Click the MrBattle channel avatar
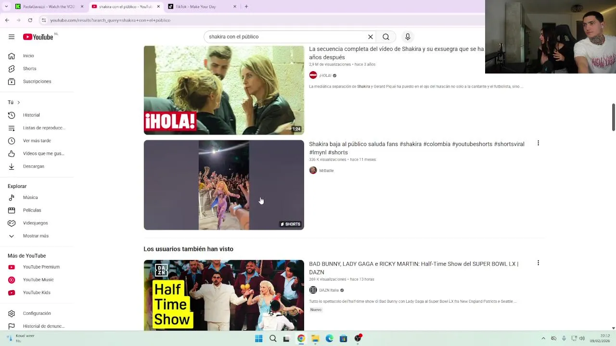This screenshot has width=616, height=346. pyautogui.click(x=313, y=171)
